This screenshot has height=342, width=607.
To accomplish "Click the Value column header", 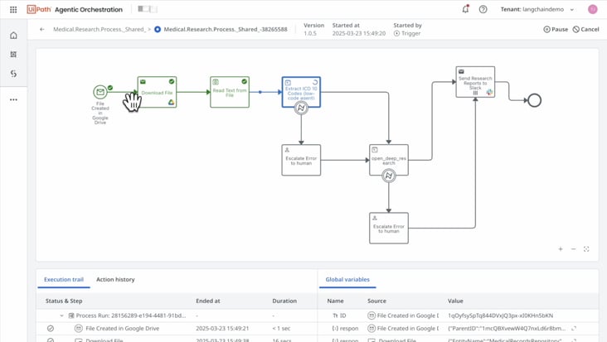I will [x=455, y=301].
